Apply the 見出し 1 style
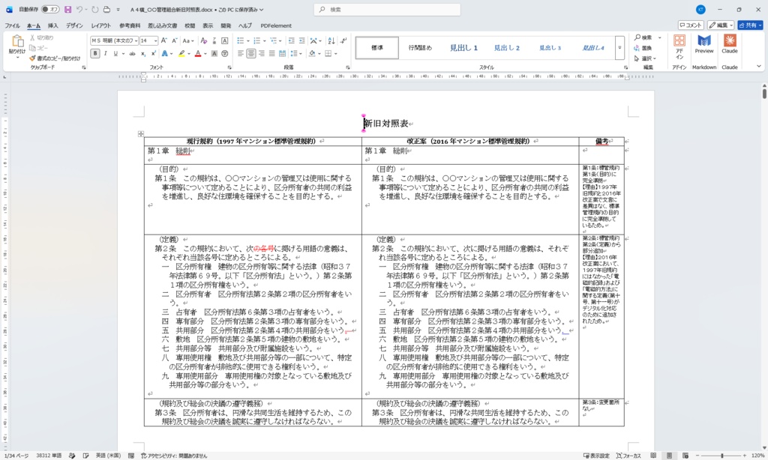768x460 pixels. click(x=463, y=48)
